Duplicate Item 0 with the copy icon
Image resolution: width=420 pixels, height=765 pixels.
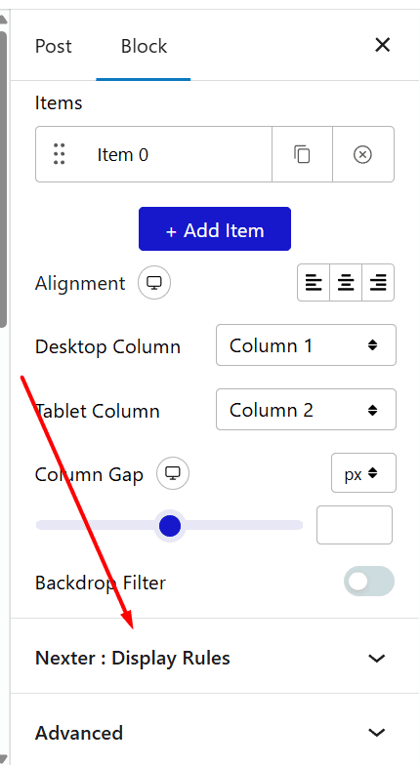[303, 154]
